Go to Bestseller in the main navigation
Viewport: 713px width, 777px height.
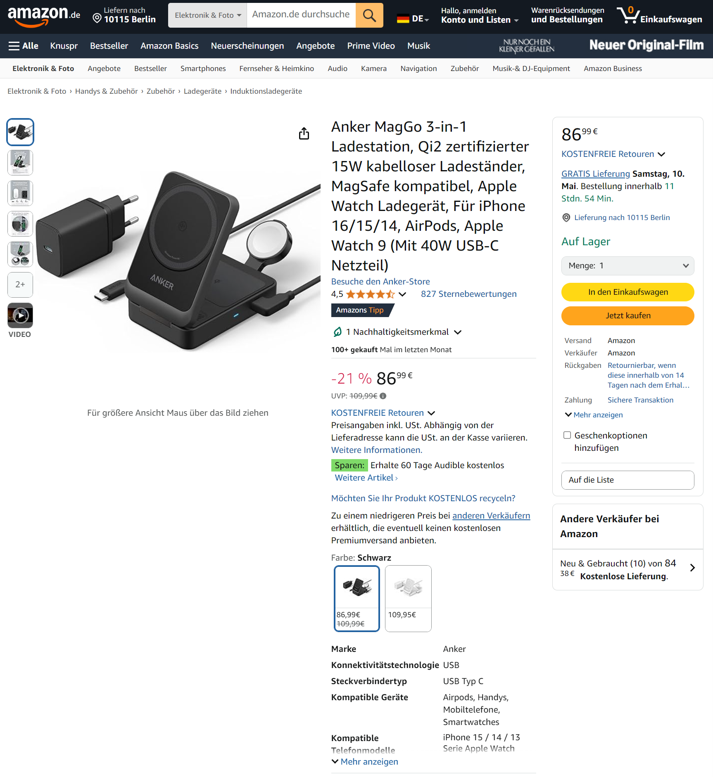pos(109,46)
